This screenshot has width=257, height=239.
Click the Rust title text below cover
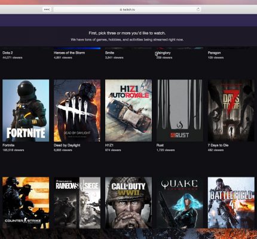160,145
